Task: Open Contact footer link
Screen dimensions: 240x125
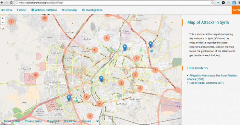Action: (86, 121)
